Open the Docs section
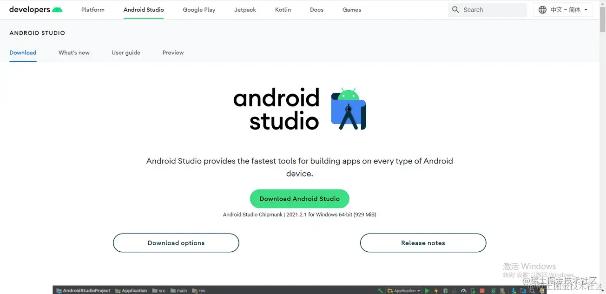Screen dimensions: 606x294 316,10
